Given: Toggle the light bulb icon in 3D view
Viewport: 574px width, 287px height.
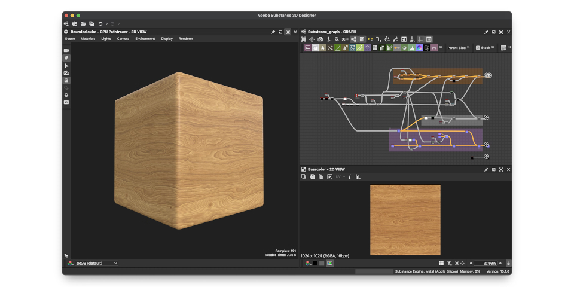Looking at the screenshot, I should 66,58.
